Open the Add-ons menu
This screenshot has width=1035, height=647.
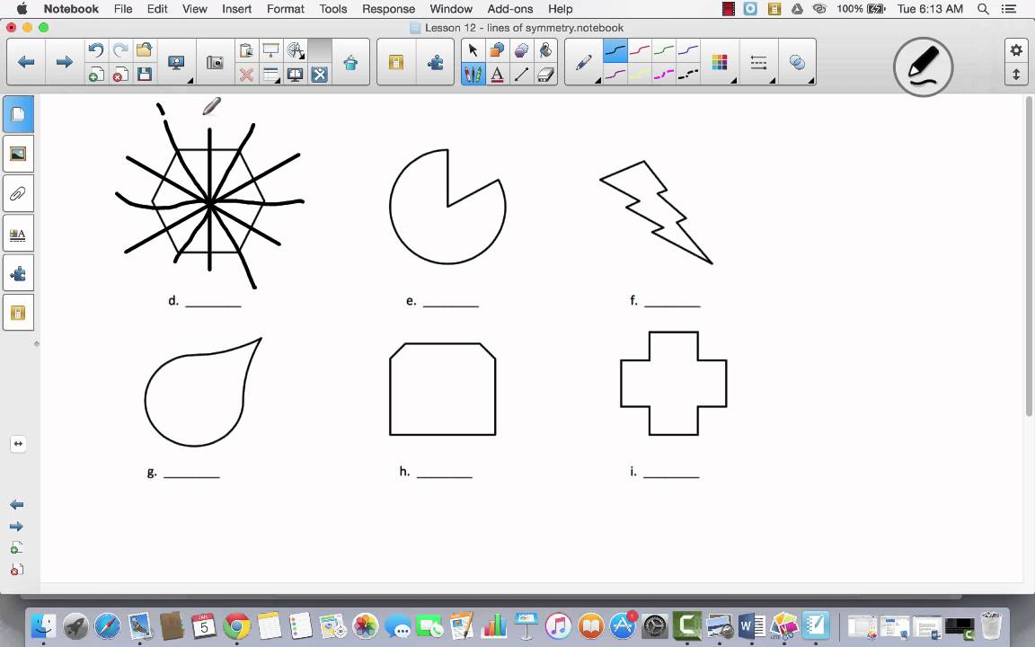pos(509,9)
